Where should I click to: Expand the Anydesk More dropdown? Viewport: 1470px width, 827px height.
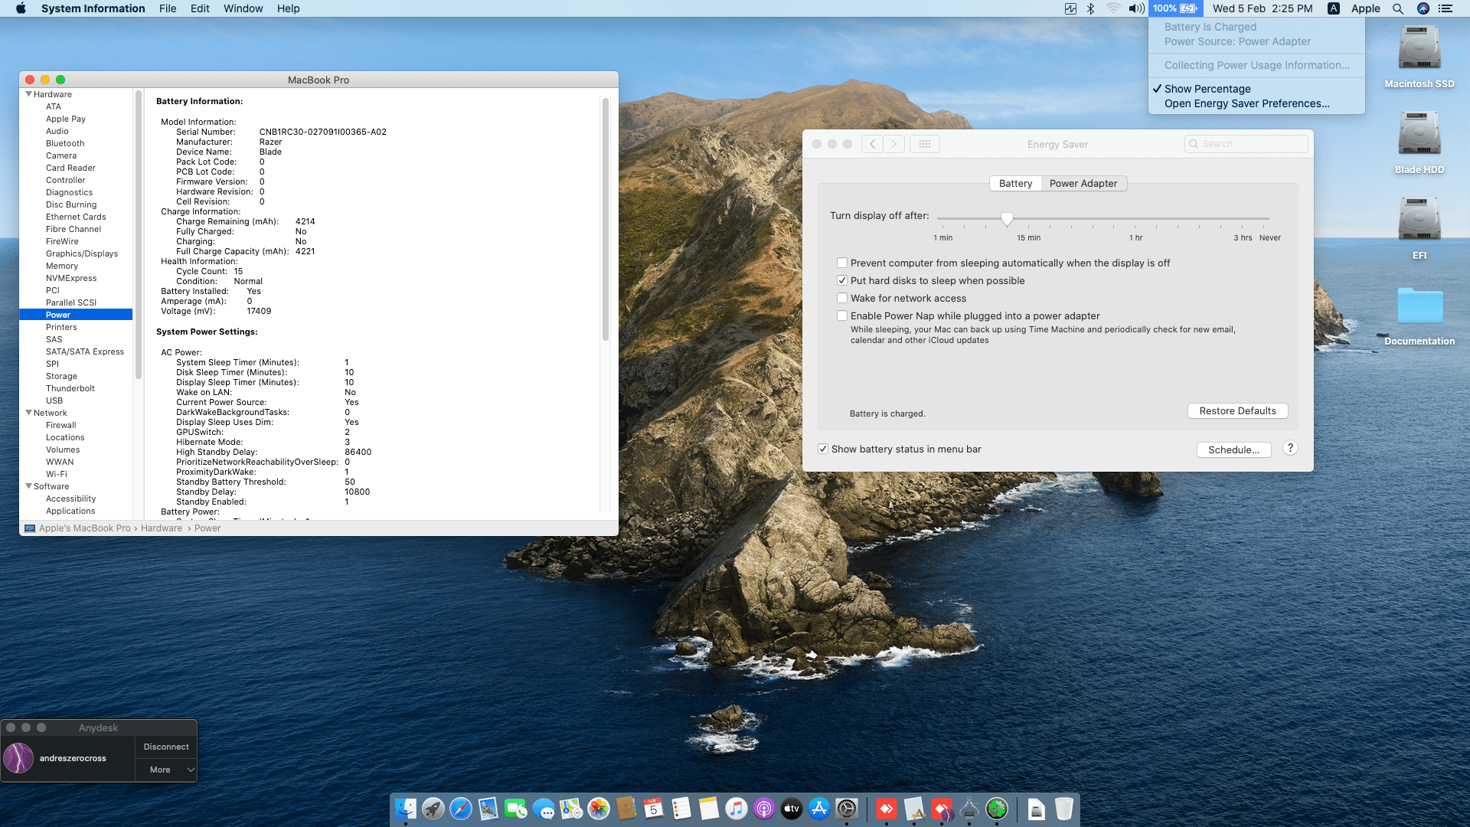tap(166, 770)
